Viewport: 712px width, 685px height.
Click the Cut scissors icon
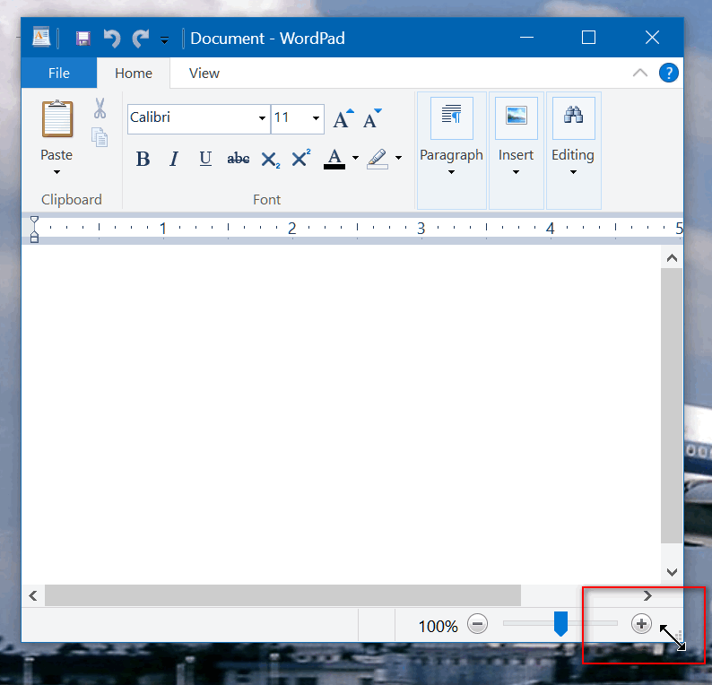[x=100, y=108]
